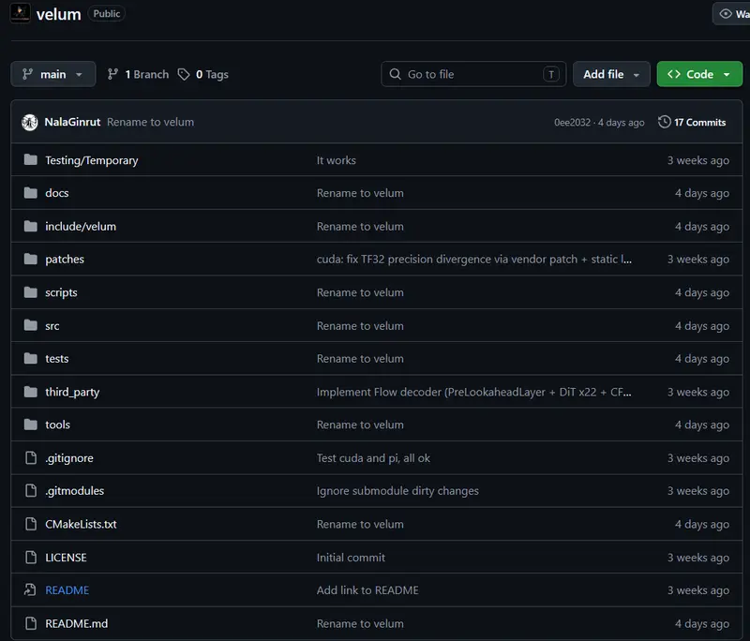View the 1 Branch list

pos(138,74)
